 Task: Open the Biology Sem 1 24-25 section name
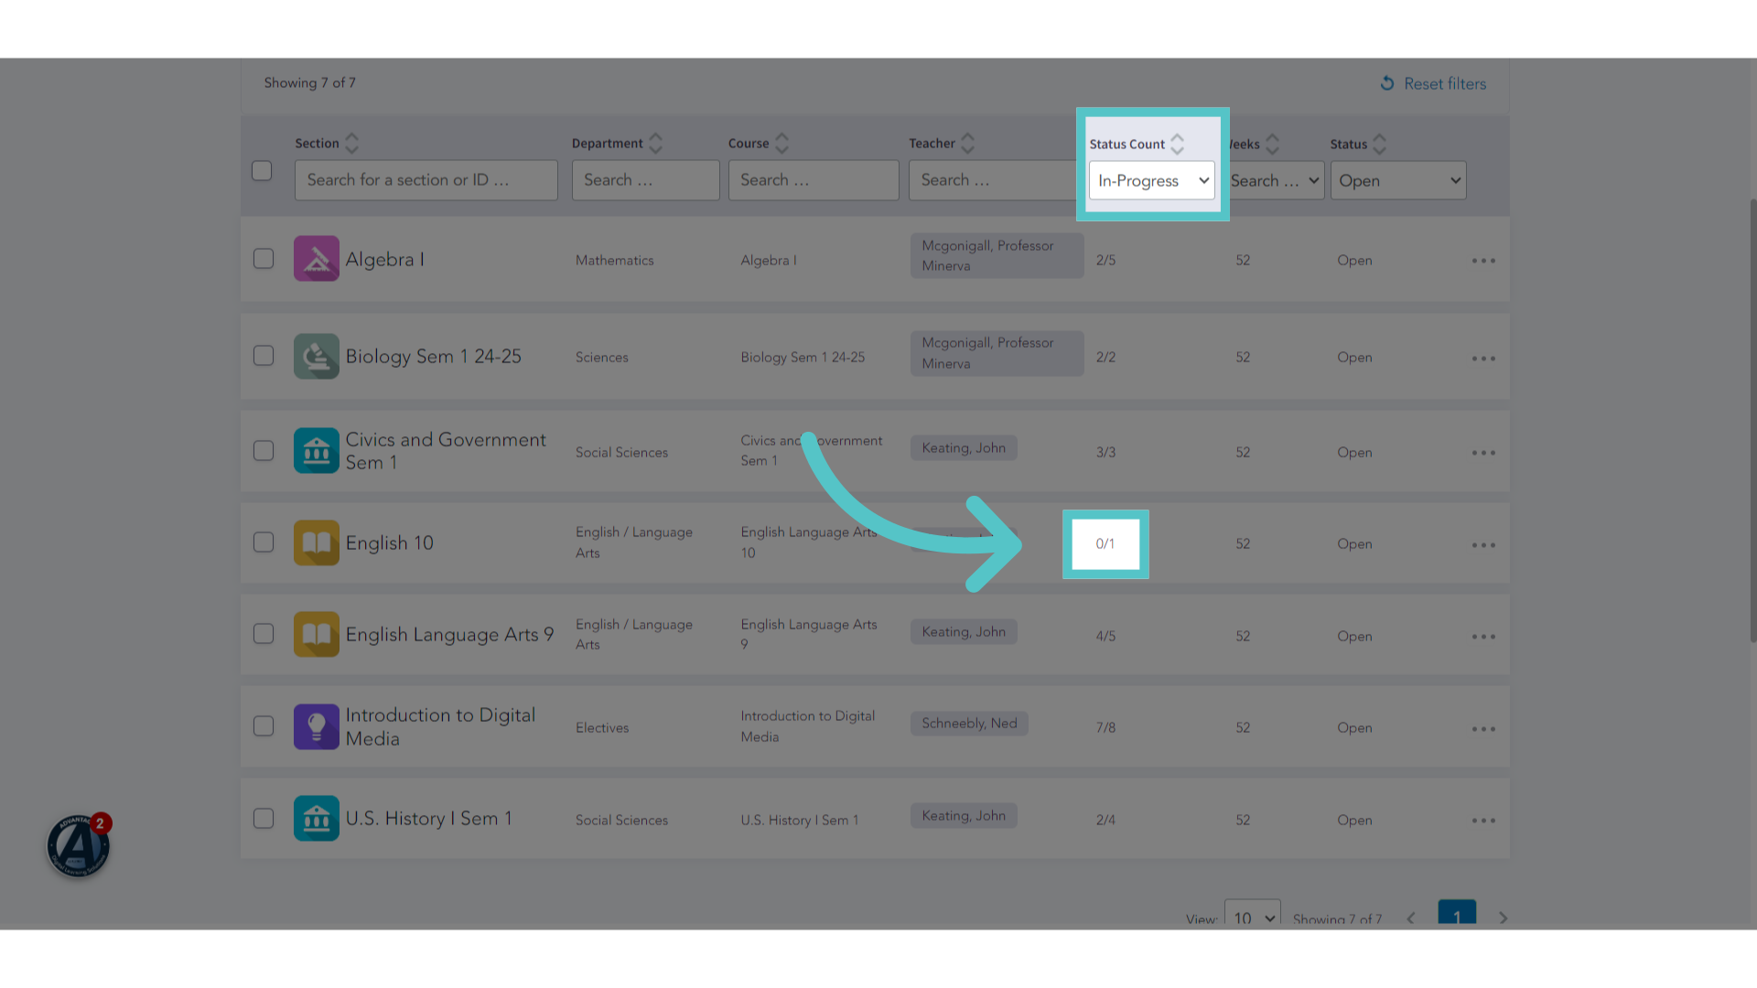[x=433, y=357]
